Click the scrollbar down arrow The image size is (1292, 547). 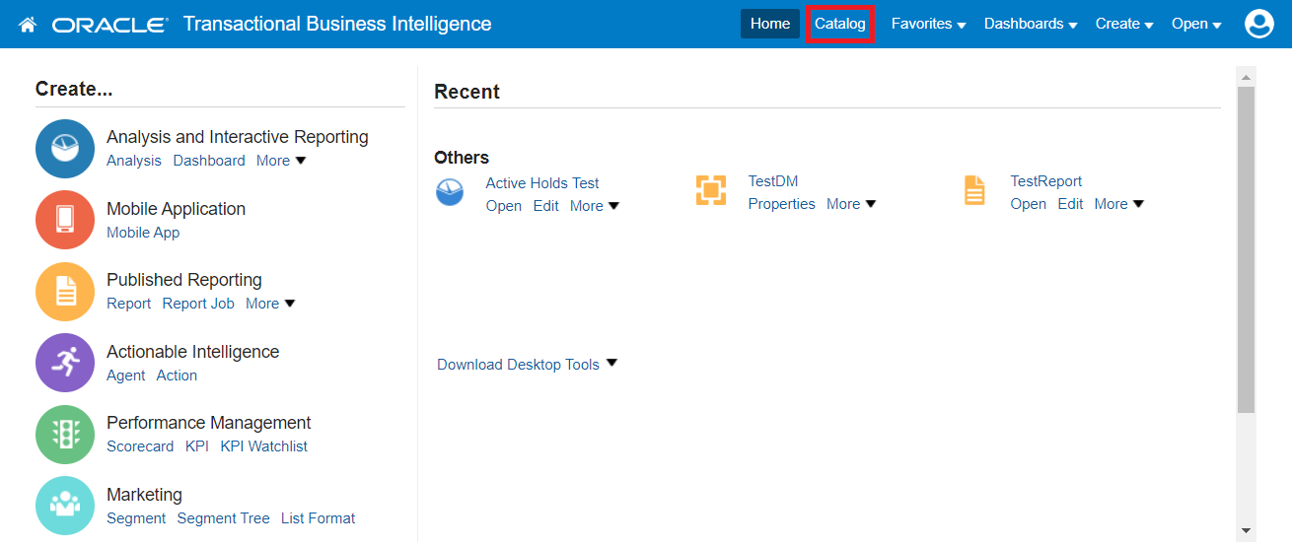[1246, 531]
